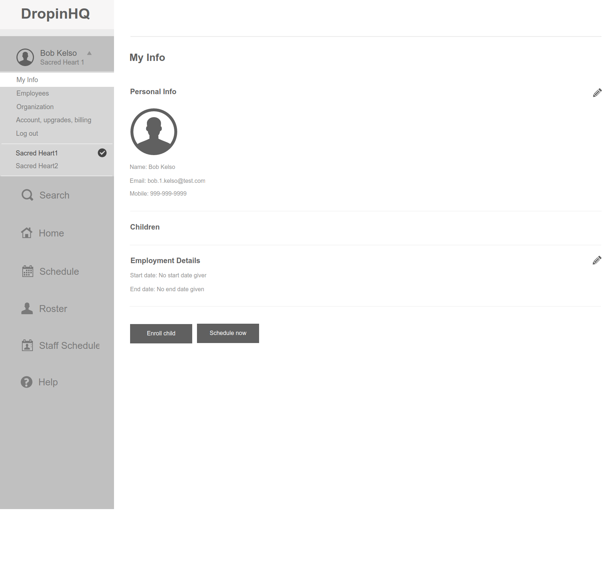
Task: Click the DropinHQ logo
Action: [56, 14]
